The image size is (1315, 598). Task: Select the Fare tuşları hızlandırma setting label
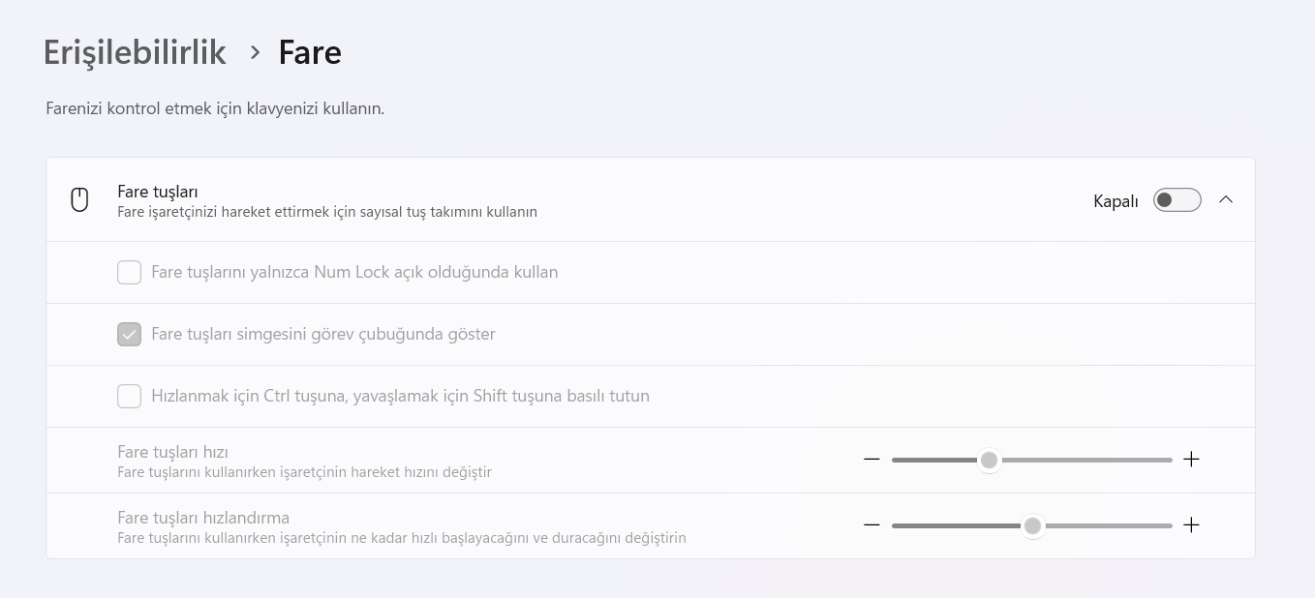point(203,518)
